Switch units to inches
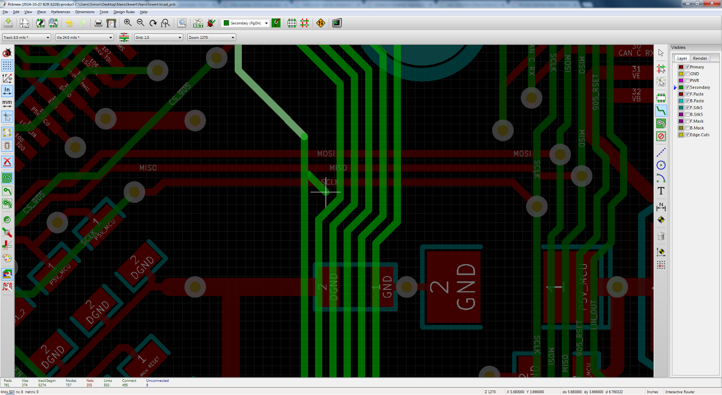Viewport: 722px width, 395px height. pos(7,91)
